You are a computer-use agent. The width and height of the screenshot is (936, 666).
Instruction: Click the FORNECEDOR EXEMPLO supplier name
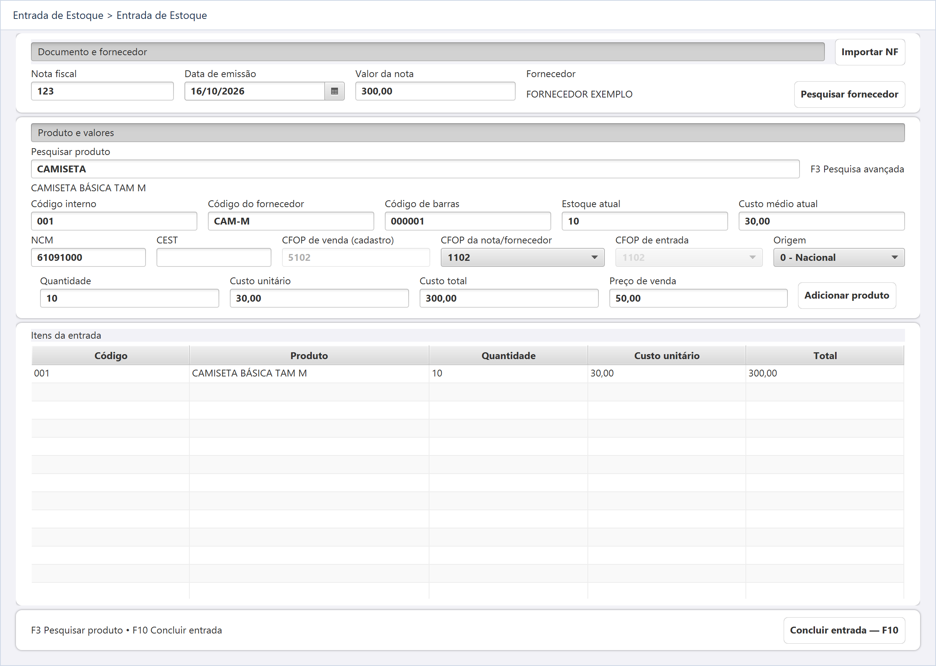click(579, 94)
